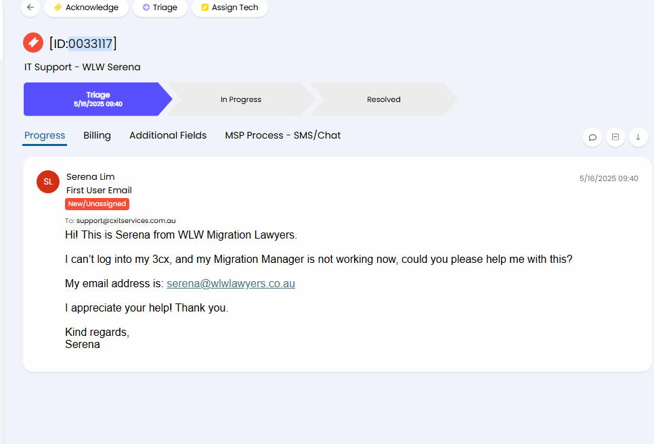Click the New/Unassigned status badge
The height and width of the screenshot is (444, 654).
(x=97, y=203)
